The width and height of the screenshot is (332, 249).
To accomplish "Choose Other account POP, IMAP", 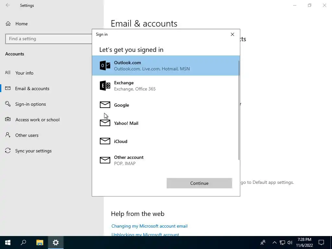I will click(x=165, y=160).
